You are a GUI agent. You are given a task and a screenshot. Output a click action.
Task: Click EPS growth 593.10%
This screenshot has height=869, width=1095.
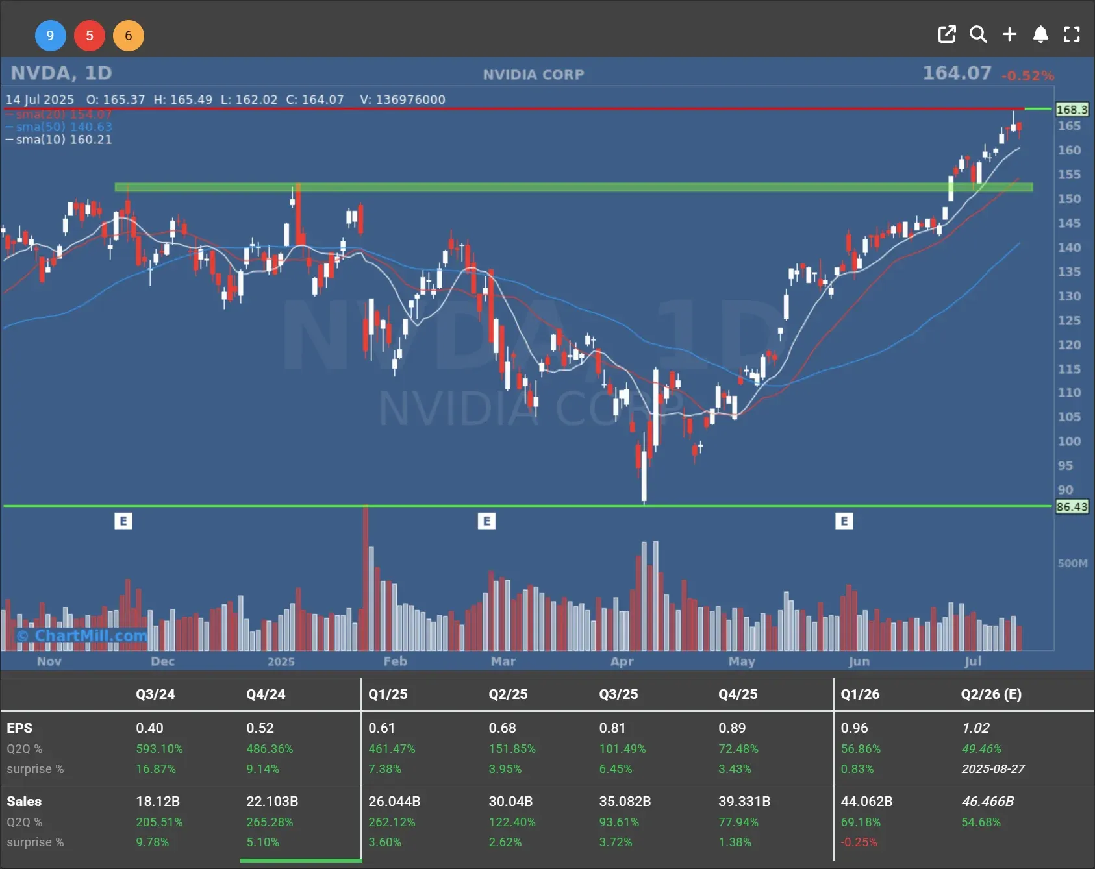(159, 748)
